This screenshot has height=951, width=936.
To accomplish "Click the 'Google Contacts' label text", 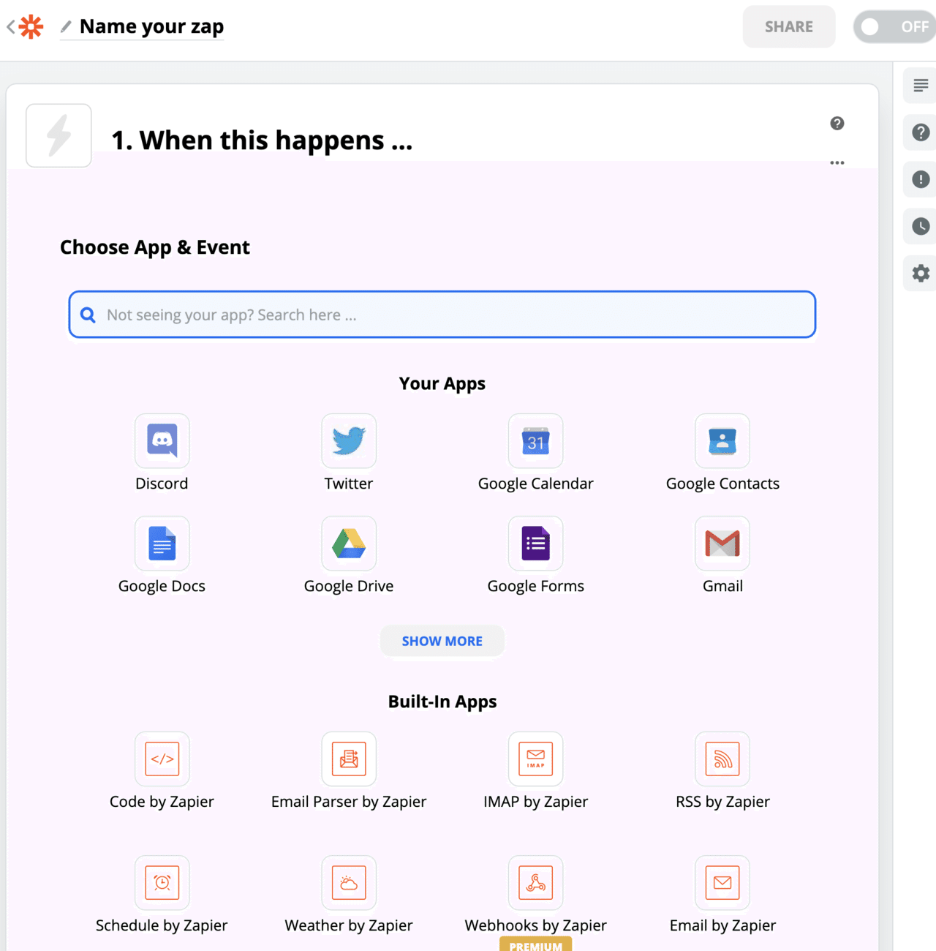I will coord(722,484).
